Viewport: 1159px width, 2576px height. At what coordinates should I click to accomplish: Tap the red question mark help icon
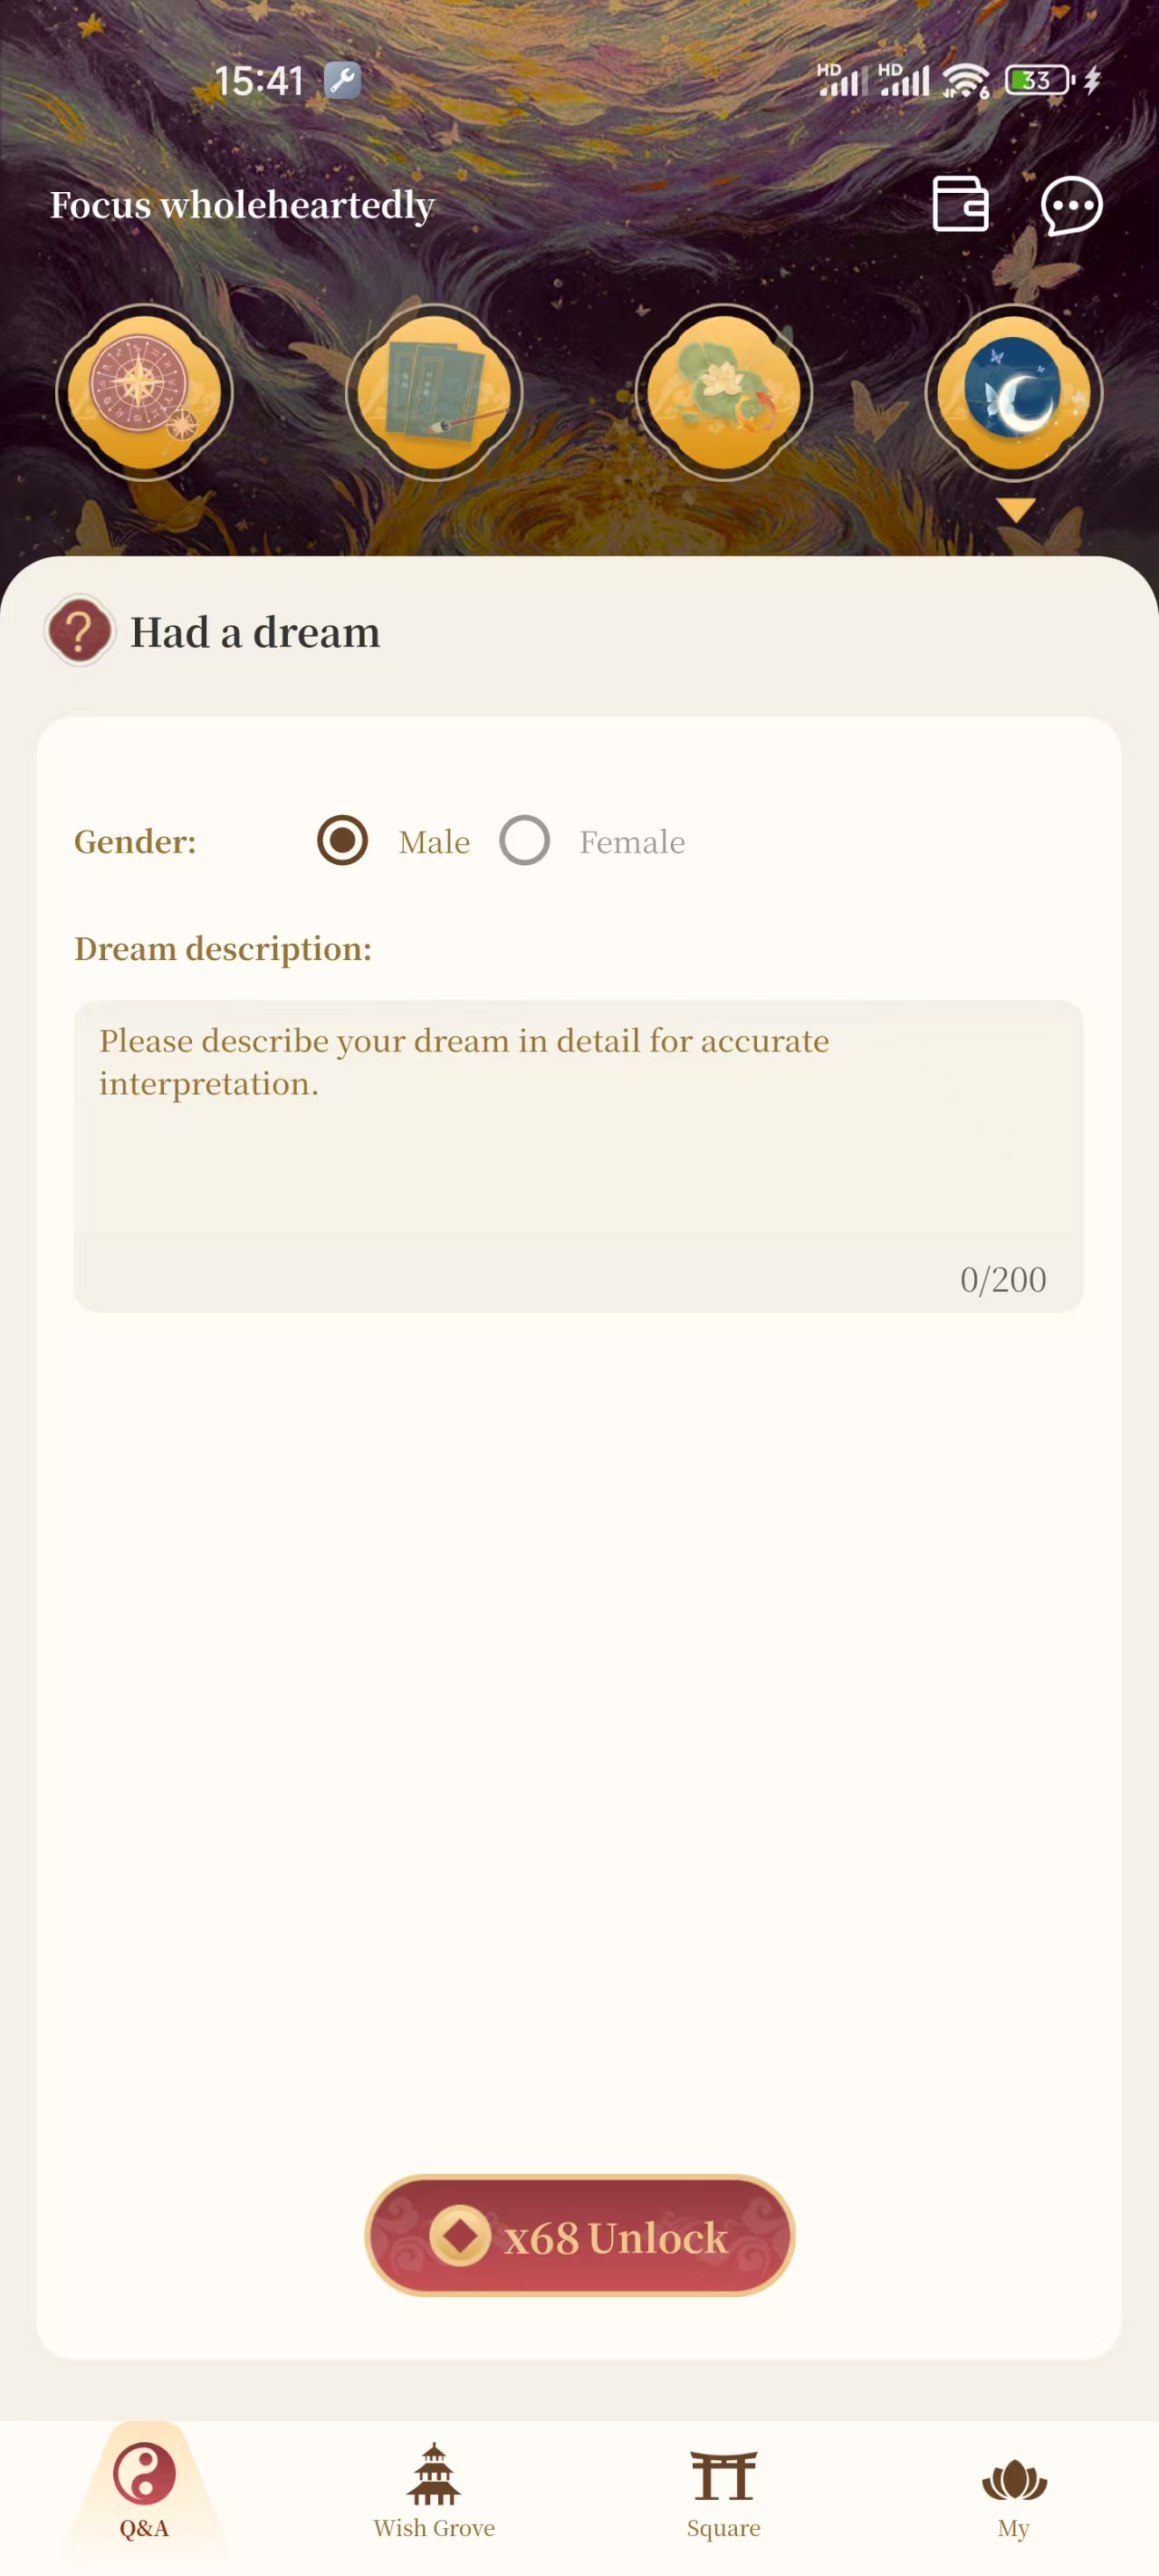[79, 631]
